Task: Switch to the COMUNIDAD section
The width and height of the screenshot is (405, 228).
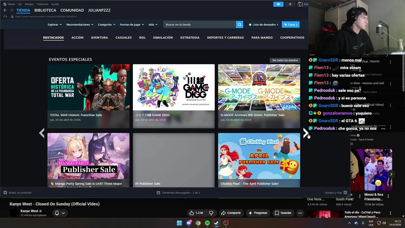Action: 72,10
